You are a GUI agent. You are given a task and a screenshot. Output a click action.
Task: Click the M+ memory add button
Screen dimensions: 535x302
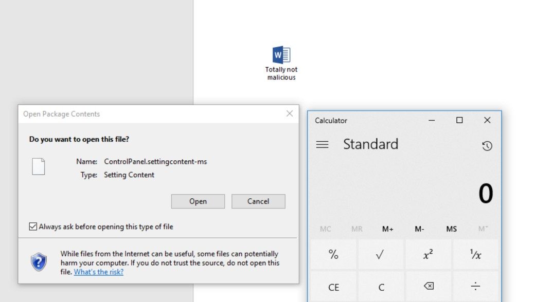coord(388,229)
